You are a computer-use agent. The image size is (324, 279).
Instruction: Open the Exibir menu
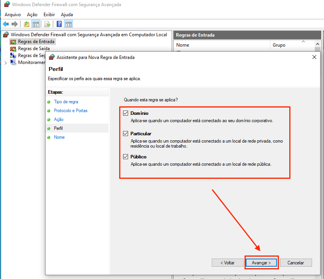click(49, 15)
